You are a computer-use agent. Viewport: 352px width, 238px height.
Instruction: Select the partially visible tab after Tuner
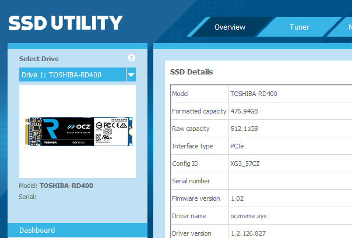pyautogui.click(x=349, y=27)
